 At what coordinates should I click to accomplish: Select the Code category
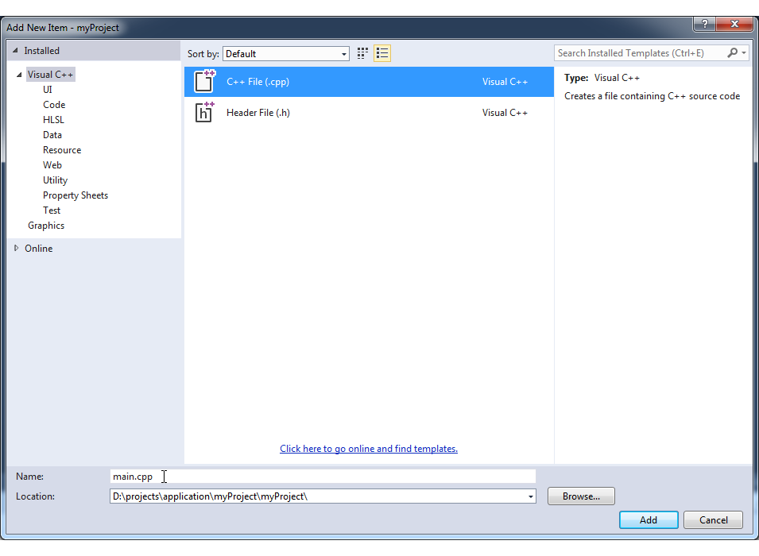tap(54, 105)
